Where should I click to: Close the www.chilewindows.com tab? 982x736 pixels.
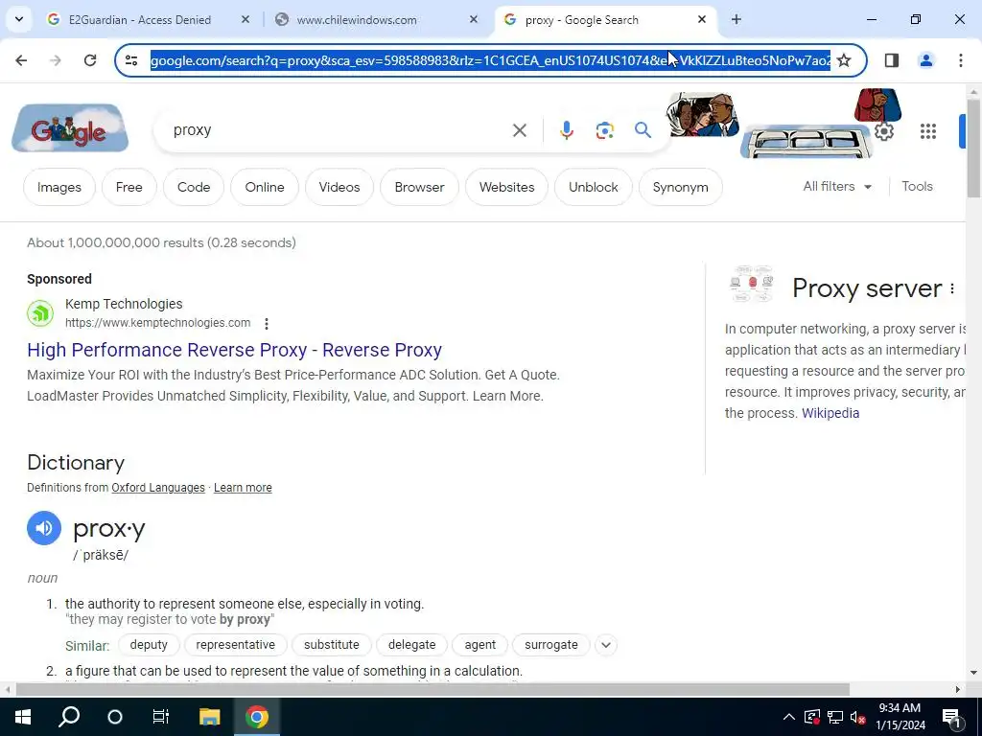click(x=473, y=19)
